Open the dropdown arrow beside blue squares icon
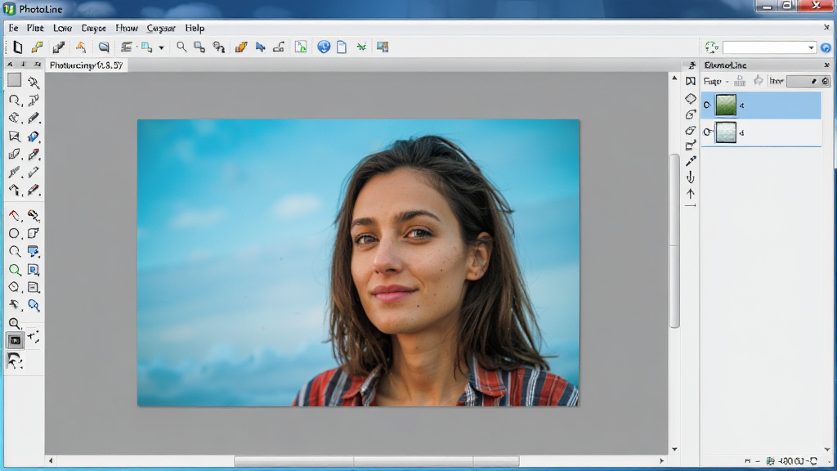837x471 pixels. pos(161,47)
